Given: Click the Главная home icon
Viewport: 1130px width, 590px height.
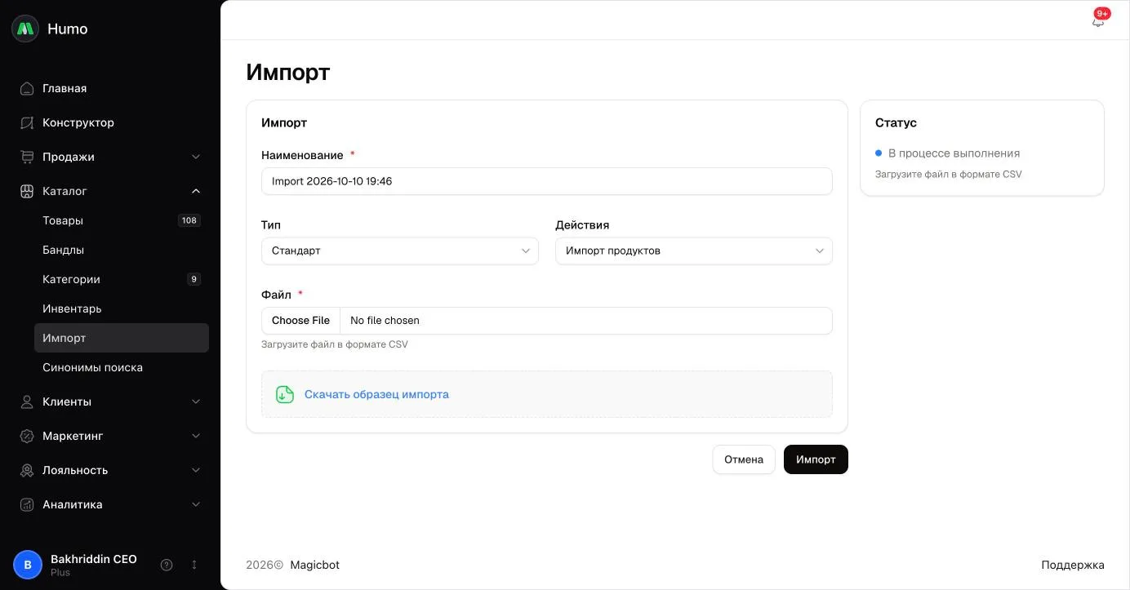Looking at the screenshot, I should 27,88.
